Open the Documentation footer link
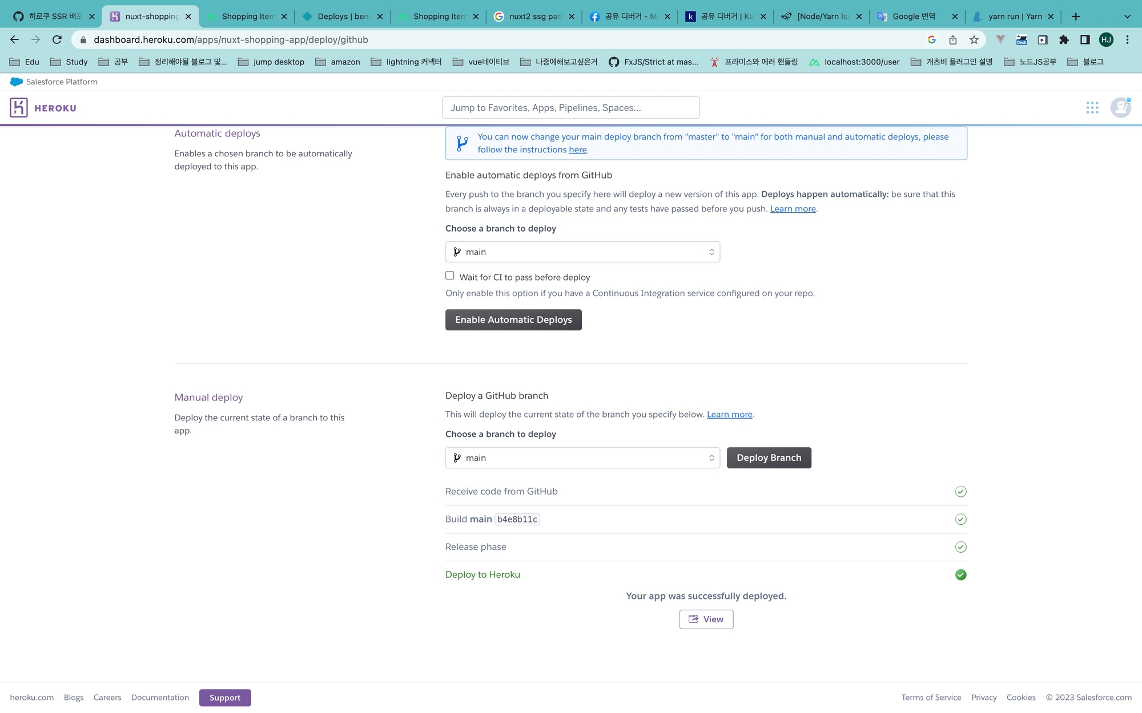This screenshot has width=1142, height=713. point(160,698)
